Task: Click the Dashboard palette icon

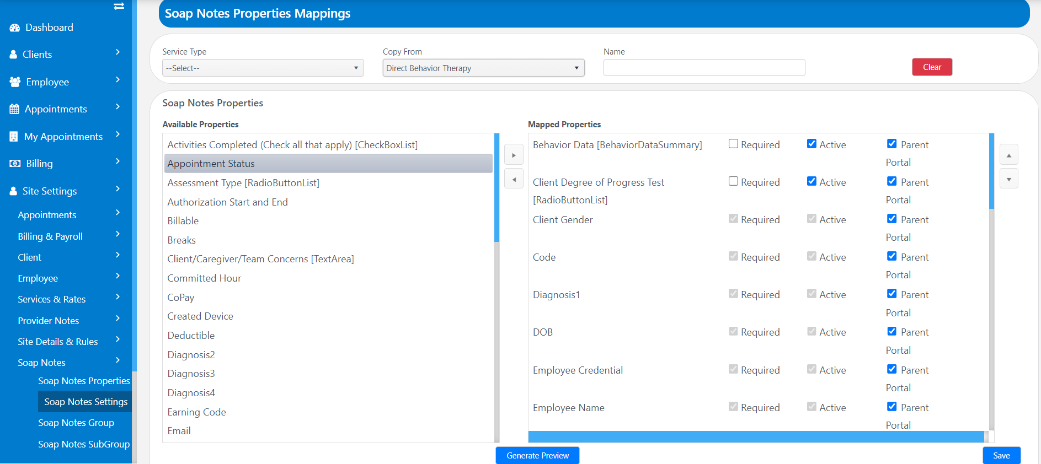Action: coord(15,28)
